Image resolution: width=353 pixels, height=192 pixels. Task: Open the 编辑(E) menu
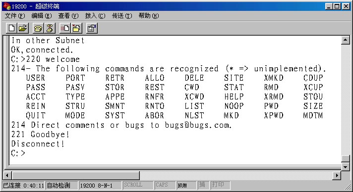point(42,16)
